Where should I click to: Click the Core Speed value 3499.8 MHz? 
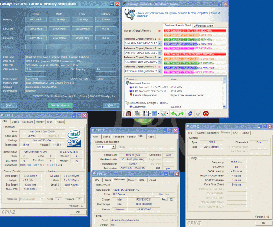[30, 176]
